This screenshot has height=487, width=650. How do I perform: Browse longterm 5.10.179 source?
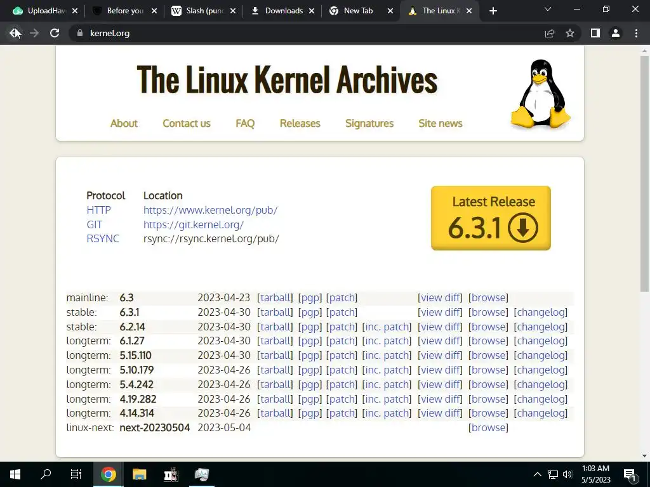point(488,370)
